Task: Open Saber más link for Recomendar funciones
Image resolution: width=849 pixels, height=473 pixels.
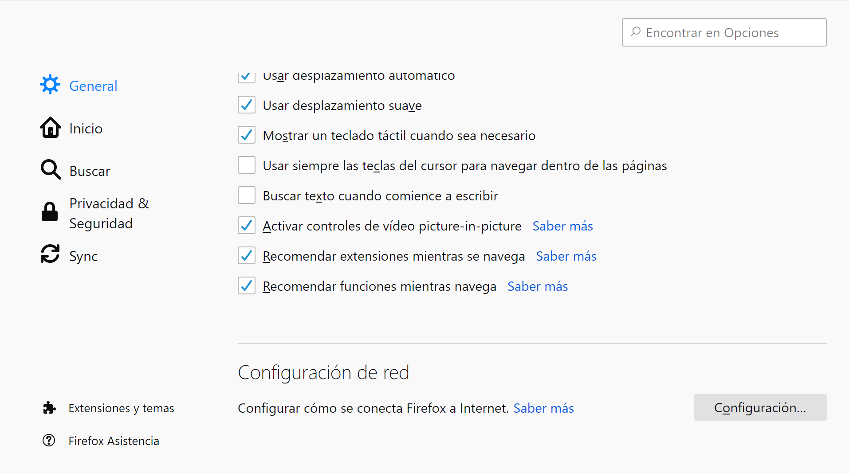Action: point(538,286)
